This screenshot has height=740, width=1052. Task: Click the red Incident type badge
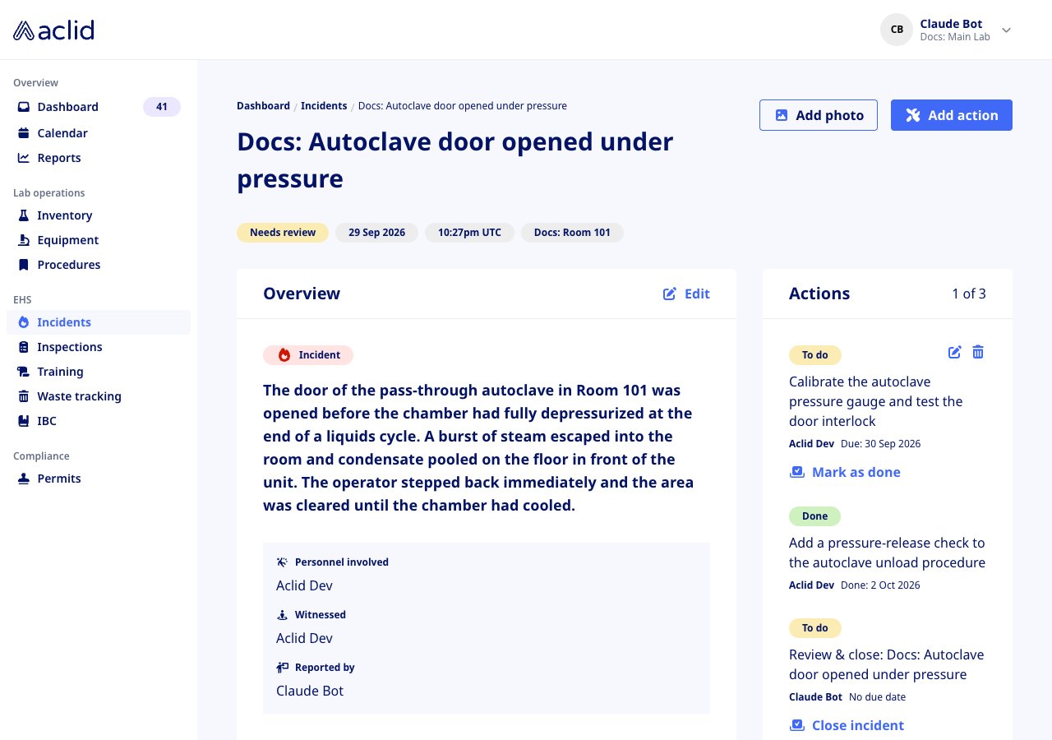click(308, 355)
